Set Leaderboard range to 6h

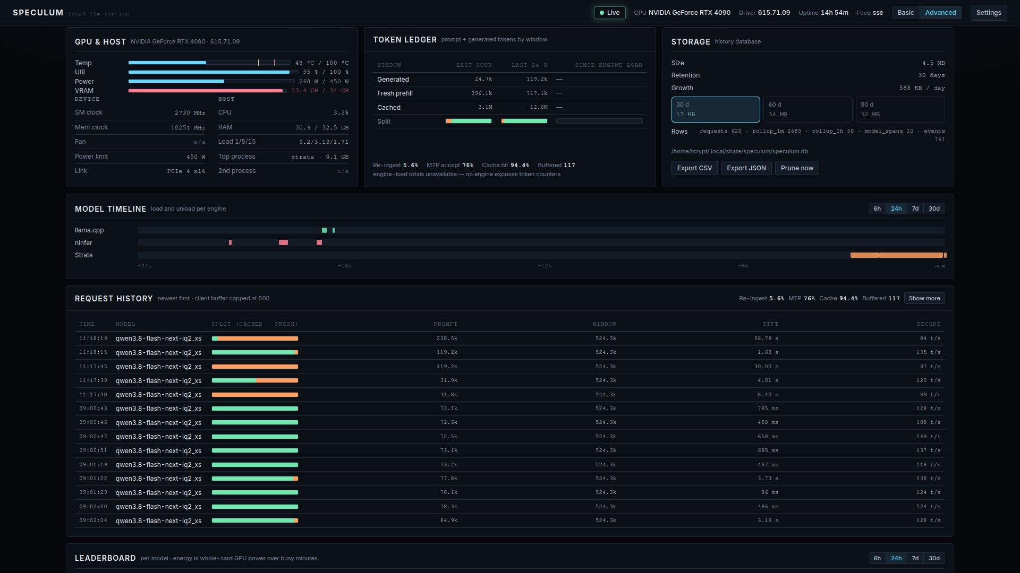click(x=877, y=559)
